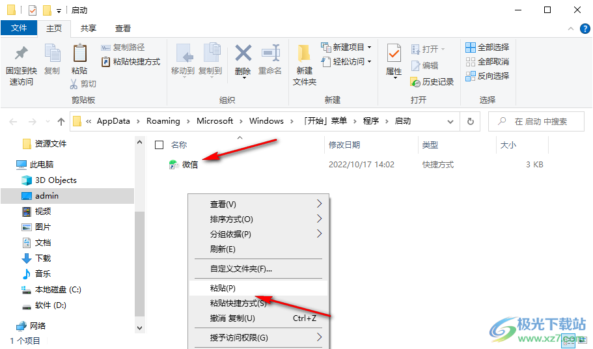Click the AppData breadcrumb in address bar
The image size is (593, 349).
point(113,121)
